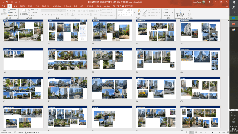Switch to Reading view in status bar
This screenshot has height=134, width=238.
(196, 133)
